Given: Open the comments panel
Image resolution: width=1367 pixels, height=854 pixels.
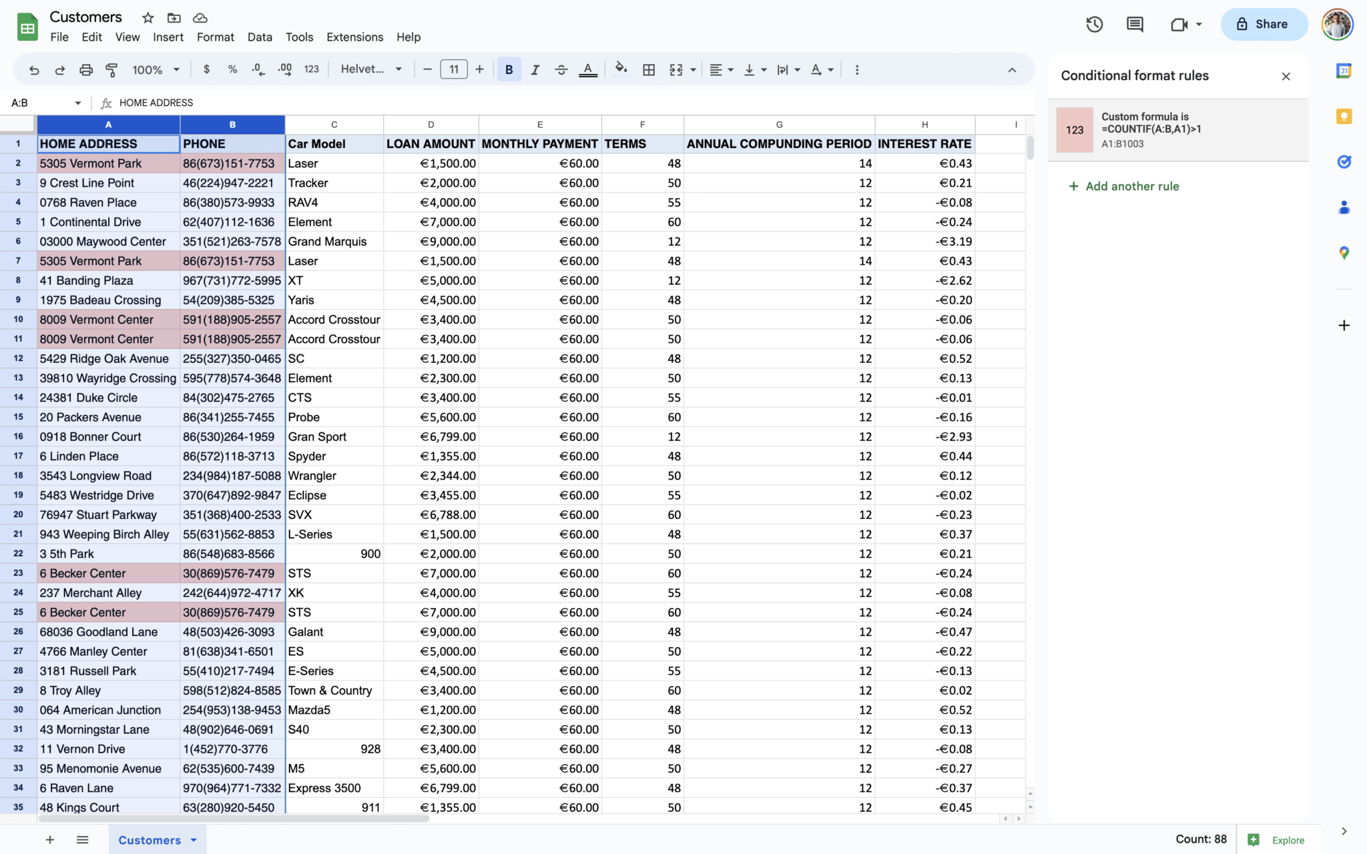Looking at the screenshot, I should (x=1134, y=24).
